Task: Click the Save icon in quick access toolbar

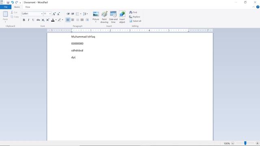Action: click(x=8, y=2)
